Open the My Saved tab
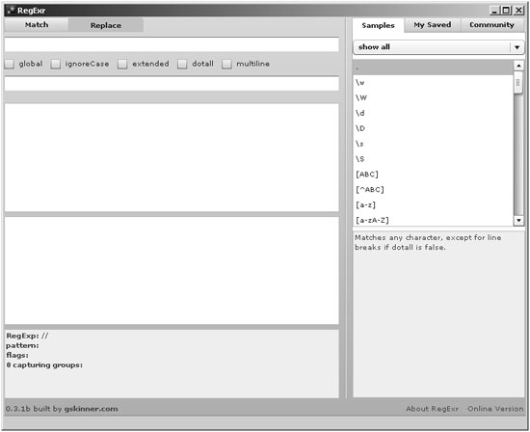This screenshot has width=530, height=432. click(x=433, y=25)
